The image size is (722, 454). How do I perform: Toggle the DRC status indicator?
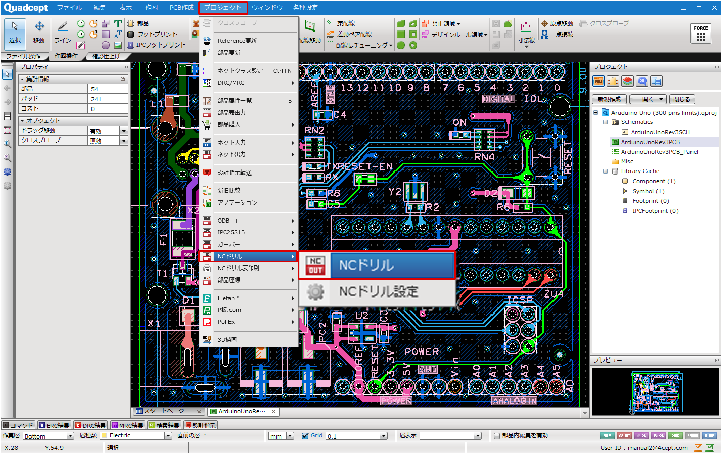(675, 436)
